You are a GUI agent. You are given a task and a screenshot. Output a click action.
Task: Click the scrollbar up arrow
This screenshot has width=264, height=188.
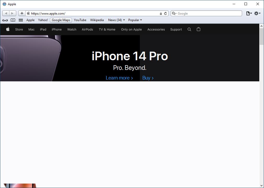[x=261, y=26]
